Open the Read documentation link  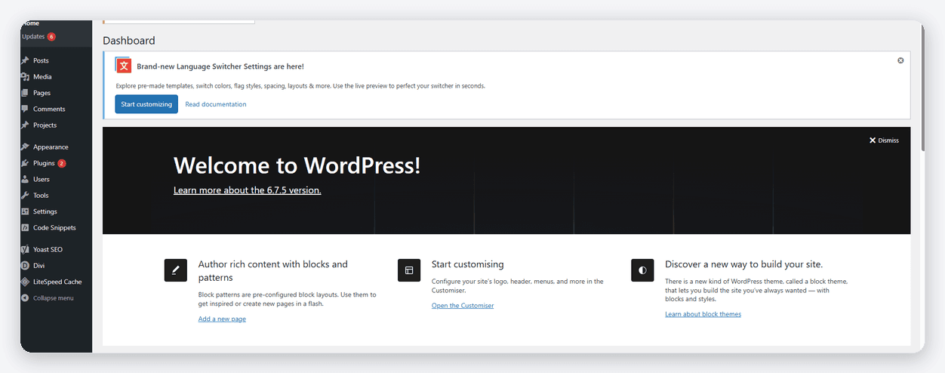216,104
